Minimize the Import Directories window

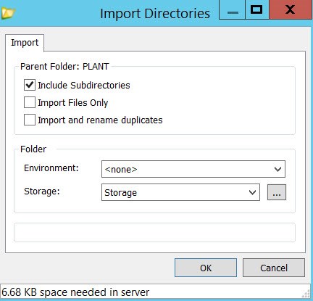tap(232, 9)
